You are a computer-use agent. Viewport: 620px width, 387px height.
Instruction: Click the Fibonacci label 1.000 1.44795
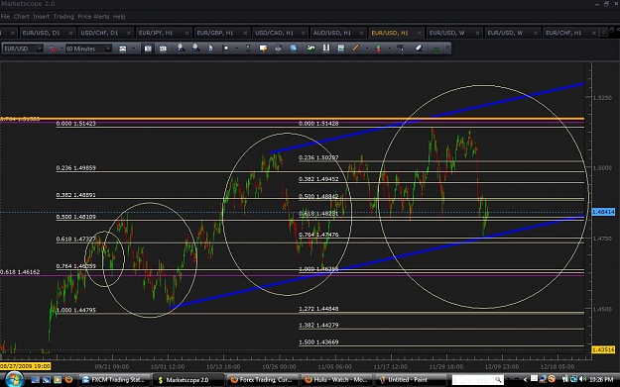[x=76, y=310]
